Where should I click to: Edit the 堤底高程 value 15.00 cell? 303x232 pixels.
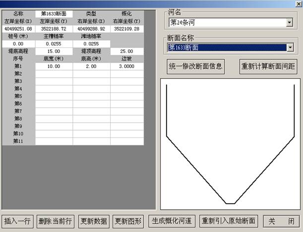(54, 51)
